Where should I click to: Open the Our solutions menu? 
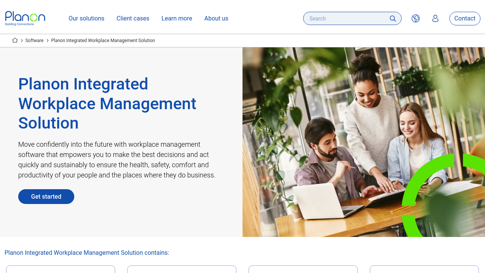coord(86,19)
